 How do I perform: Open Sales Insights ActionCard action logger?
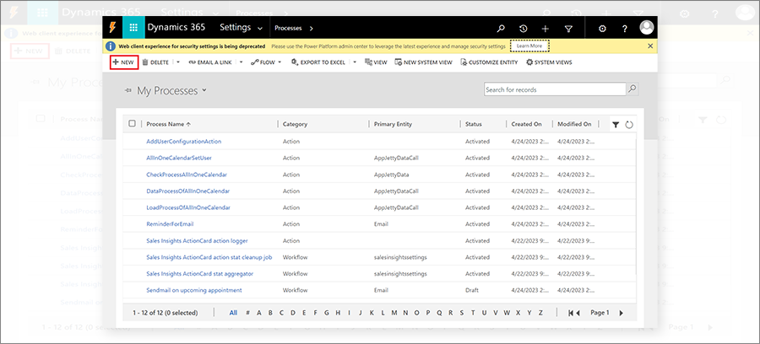pyautogui.click(x=198, y=240)
